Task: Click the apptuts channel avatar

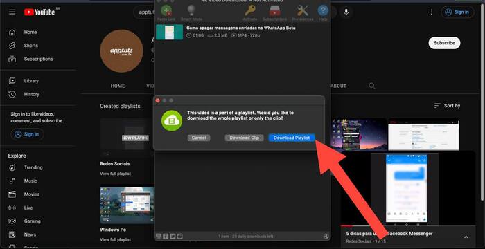Action: coord(121,51)
